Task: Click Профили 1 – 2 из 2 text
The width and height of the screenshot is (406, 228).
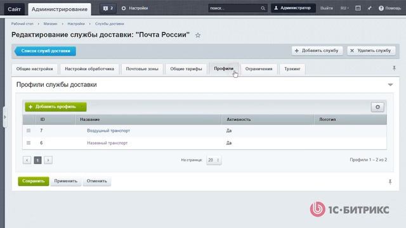Action: [368, 160]
